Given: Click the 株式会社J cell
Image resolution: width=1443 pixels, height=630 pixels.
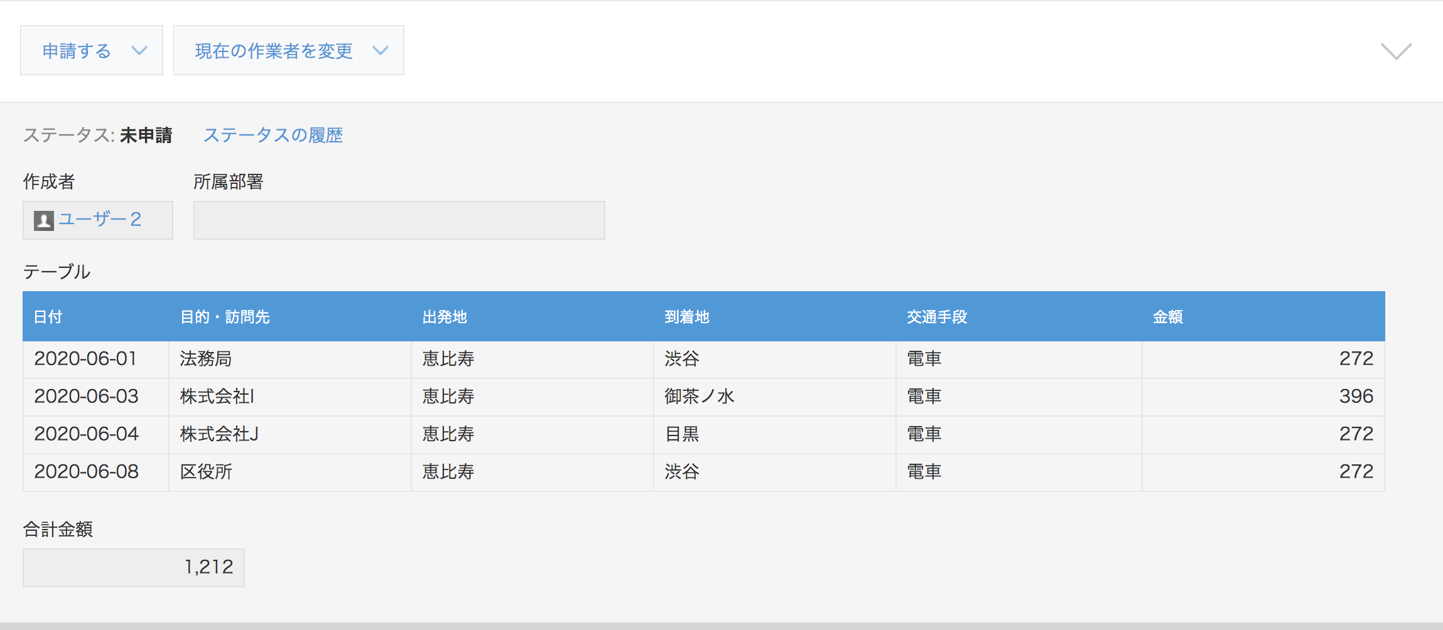Looking at the screenshot, I should (290, 435).
